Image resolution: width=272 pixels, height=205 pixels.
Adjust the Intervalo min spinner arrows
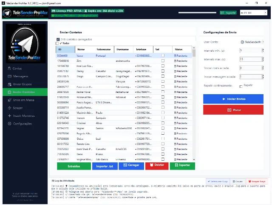263,51
